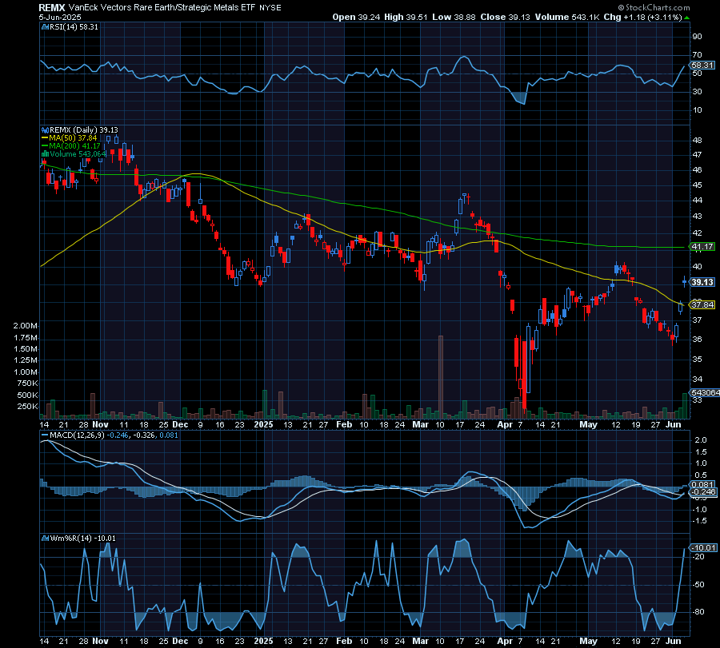Click the yellow MA(50) line icon
720x648 pixels.
point(44,137)
